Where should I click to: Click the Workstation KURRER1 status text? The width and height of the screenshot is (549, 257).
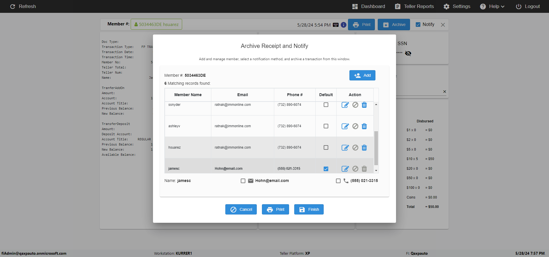(x=173, y=253)
